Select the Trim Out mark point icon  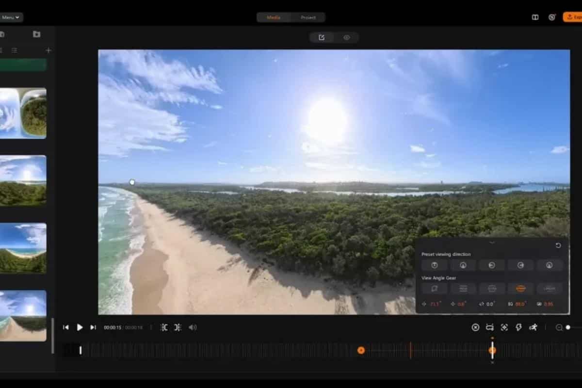tap(178, 327)
